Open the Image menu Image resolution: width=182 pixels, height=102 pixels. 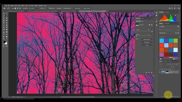pyautogui.click(x=12, y=6)
